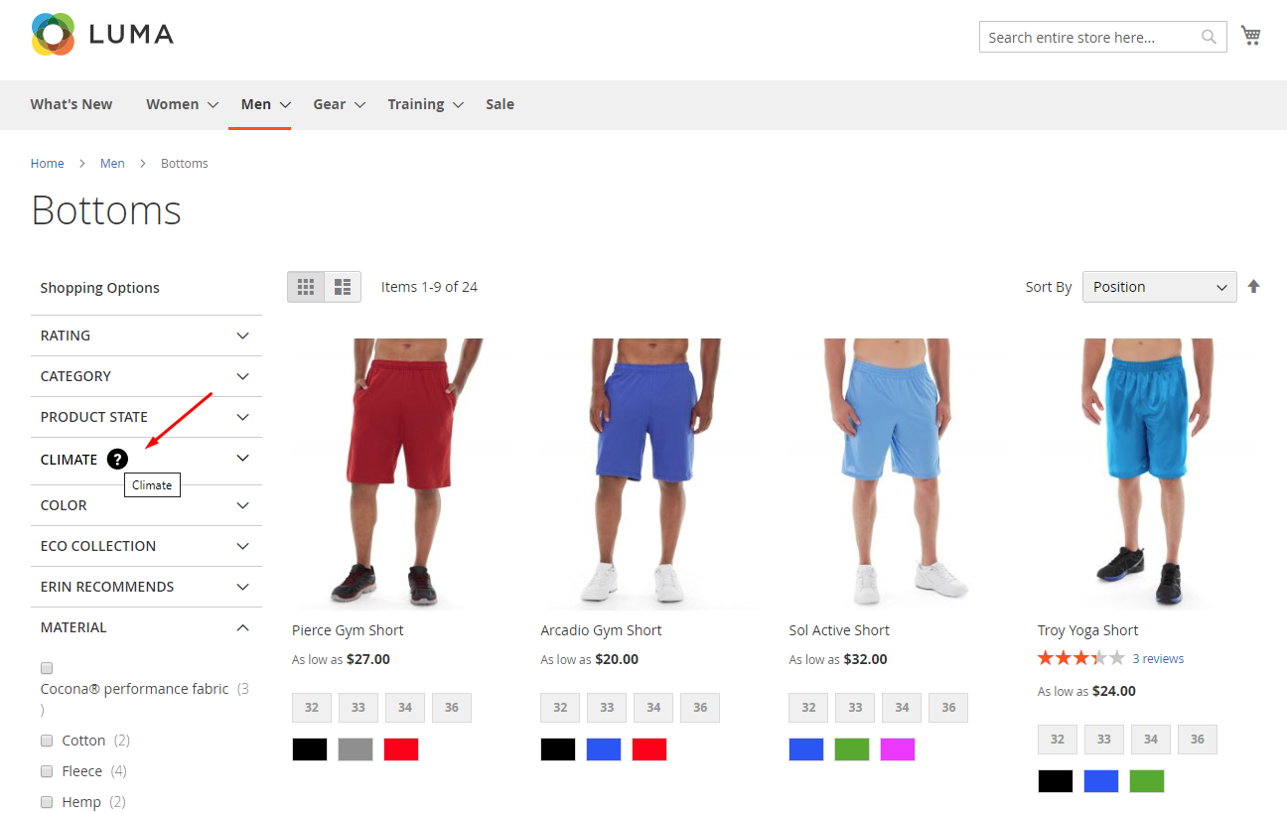Click Troy Yoga Short star rating

[x=1080, y=658]
